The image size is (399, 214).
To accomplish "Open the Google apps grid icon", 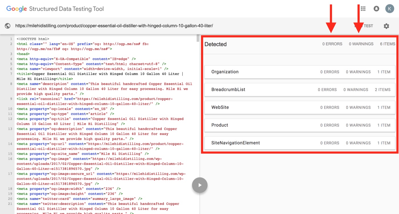I will pyautogui.click(x=363, y=9).
